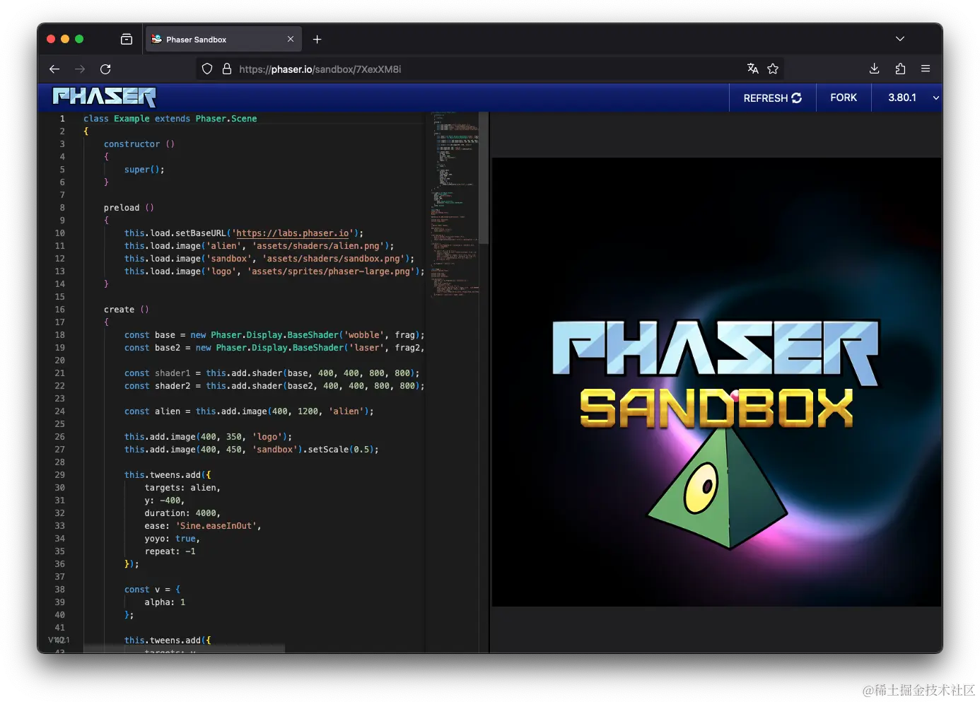Click the browser forward arrow

[x=80, y=69]
